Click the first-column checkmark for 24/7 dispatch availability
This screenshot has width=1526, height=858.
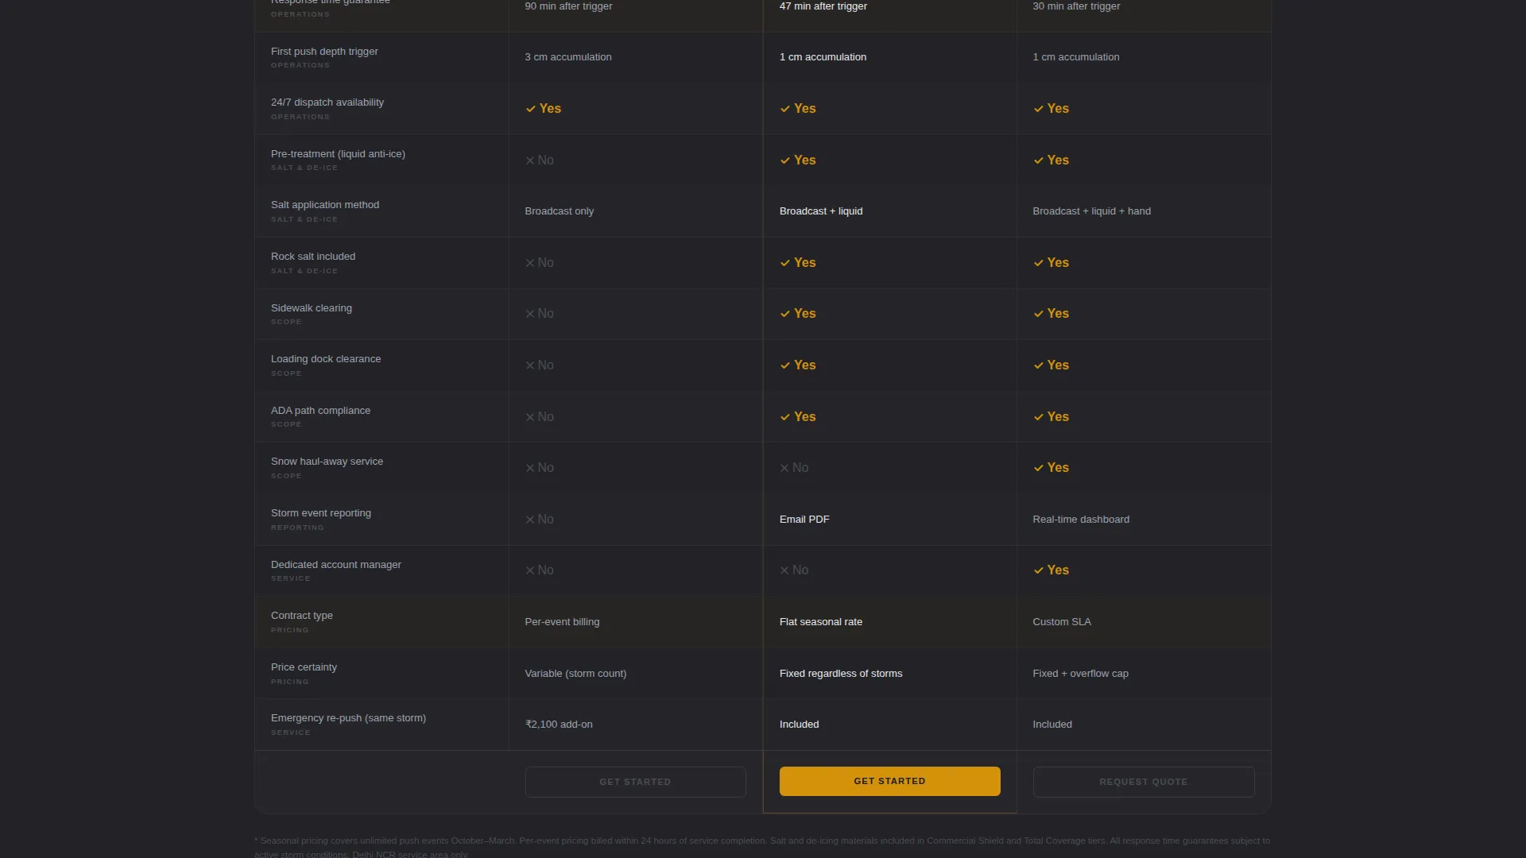click(x=531, y=109)
